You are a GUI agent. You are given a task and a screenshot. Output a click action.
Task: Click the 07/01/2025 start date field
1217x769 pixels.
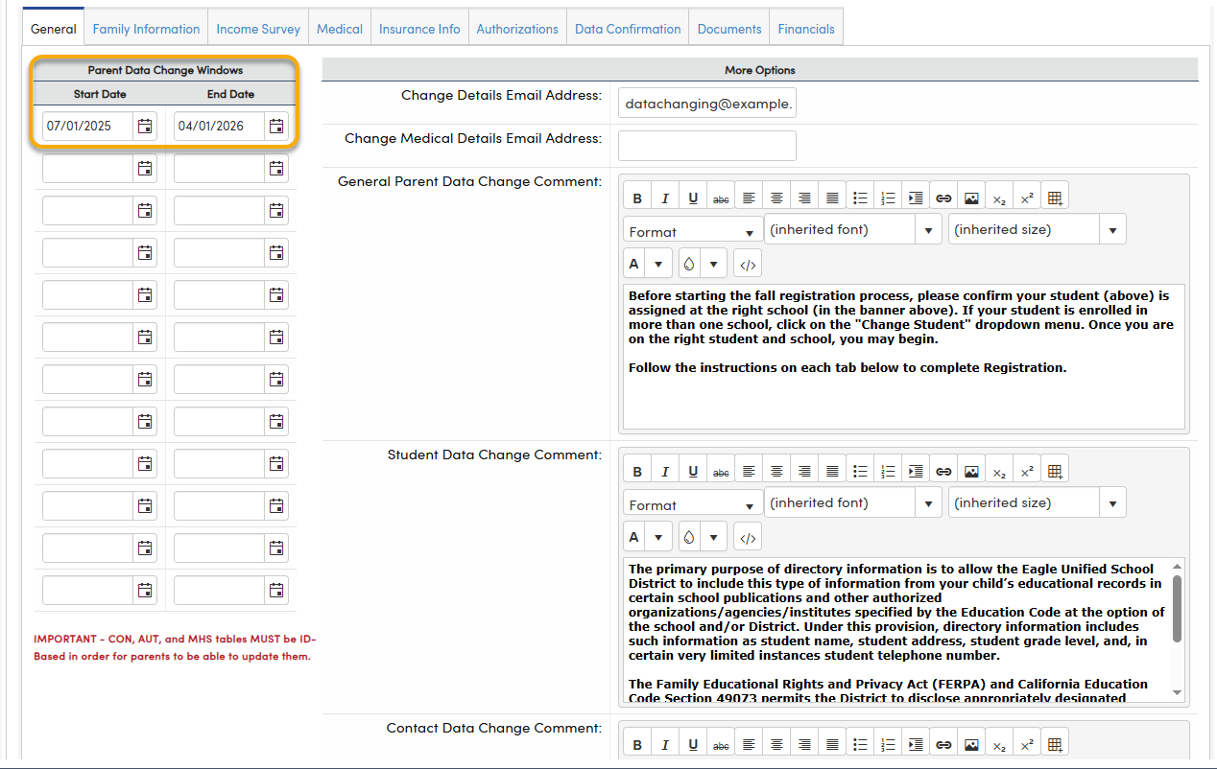coord(88,126)
